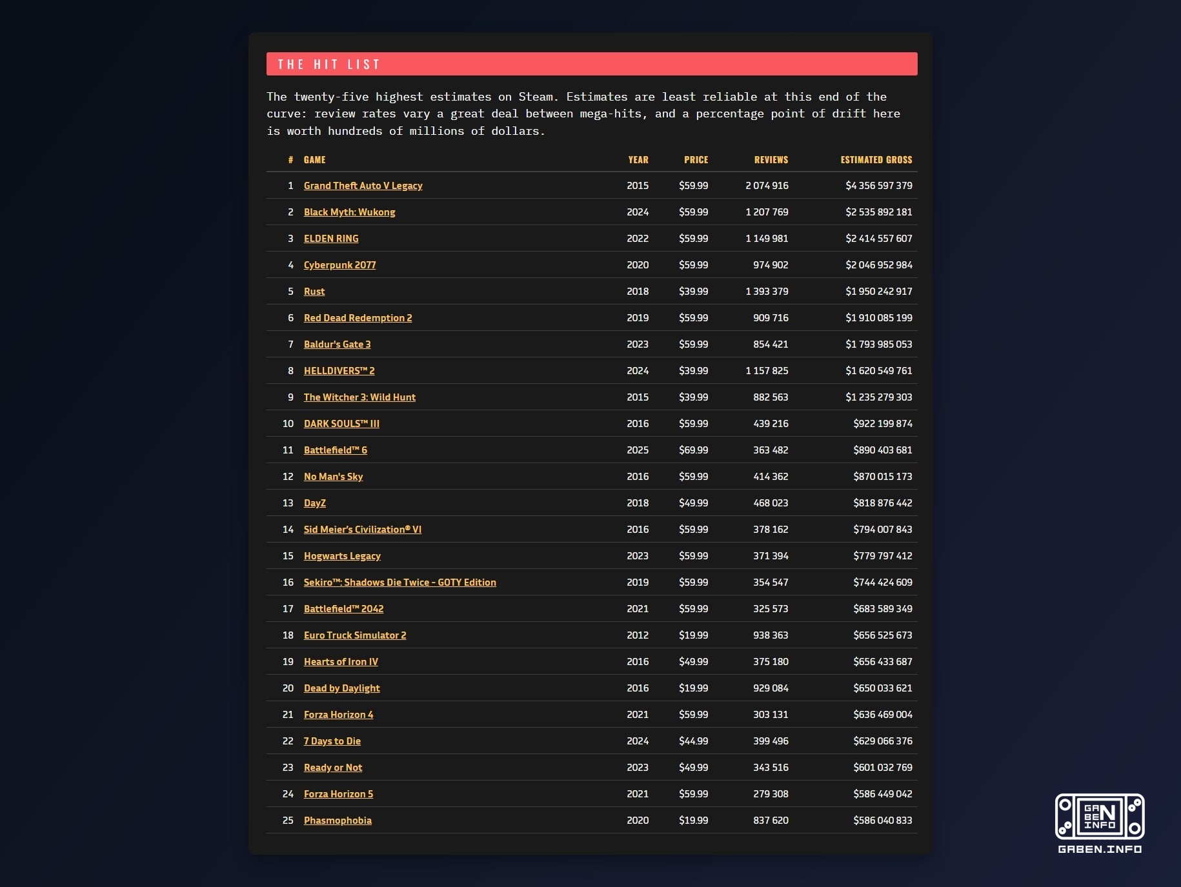Click review count 1 393 379 for Rust
The width and height of the screenshot is (1181, 887).
pos(767,292)
